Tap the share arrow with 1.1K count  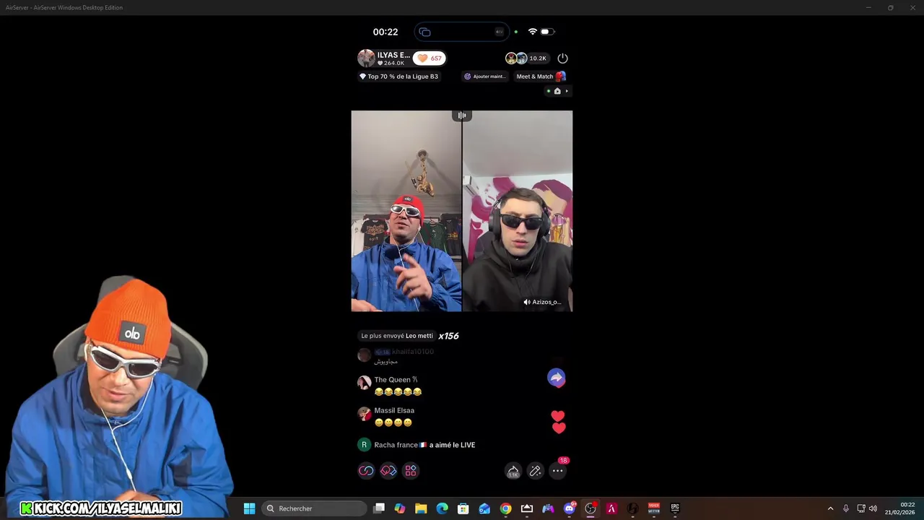click(x=513, y=471)
